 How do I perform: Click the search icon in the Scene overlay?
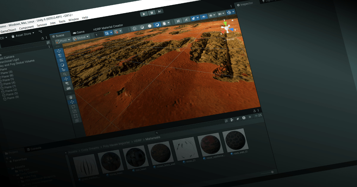(x=65, y=74)
